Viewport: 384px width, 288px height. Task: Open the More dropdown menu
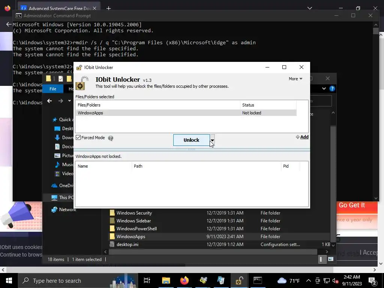295,79
